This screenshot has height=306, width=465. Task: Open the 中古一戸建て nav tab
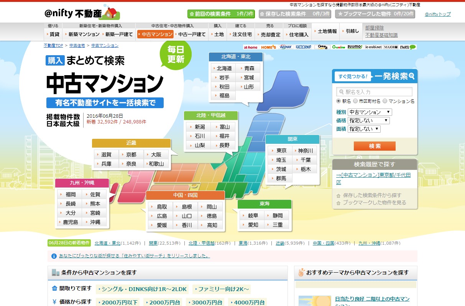(x=191, y=34)
